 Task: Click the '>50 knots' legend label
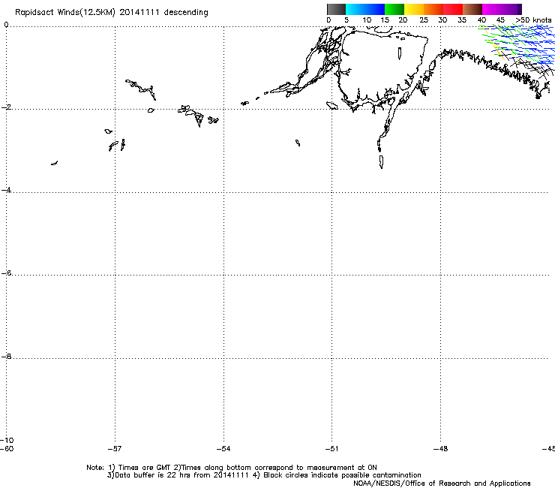point(533,20)
